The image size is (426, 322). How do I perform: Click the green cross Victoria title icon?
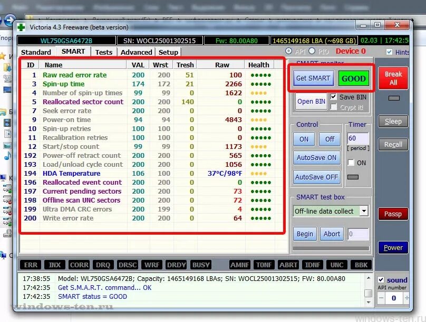pos(21,27)
